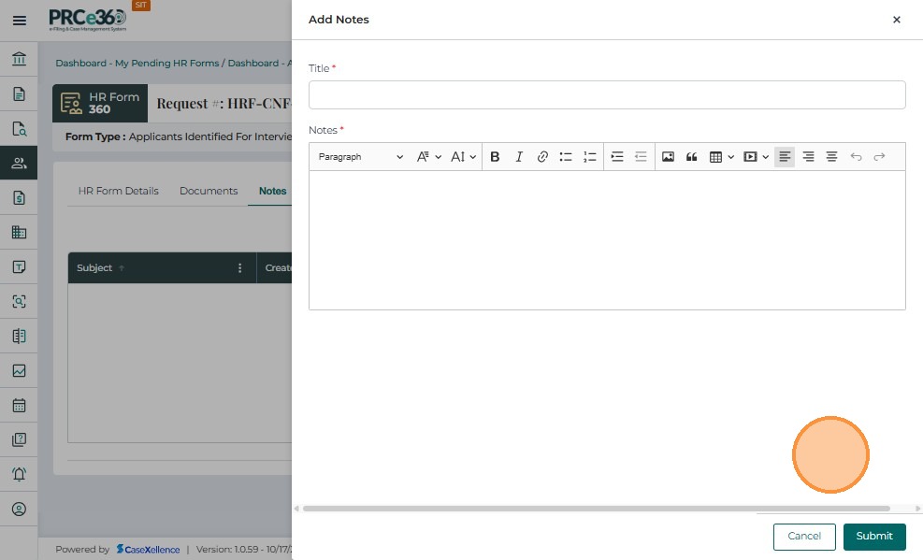Select the Notes tab
923x560 pixels.
272,191
